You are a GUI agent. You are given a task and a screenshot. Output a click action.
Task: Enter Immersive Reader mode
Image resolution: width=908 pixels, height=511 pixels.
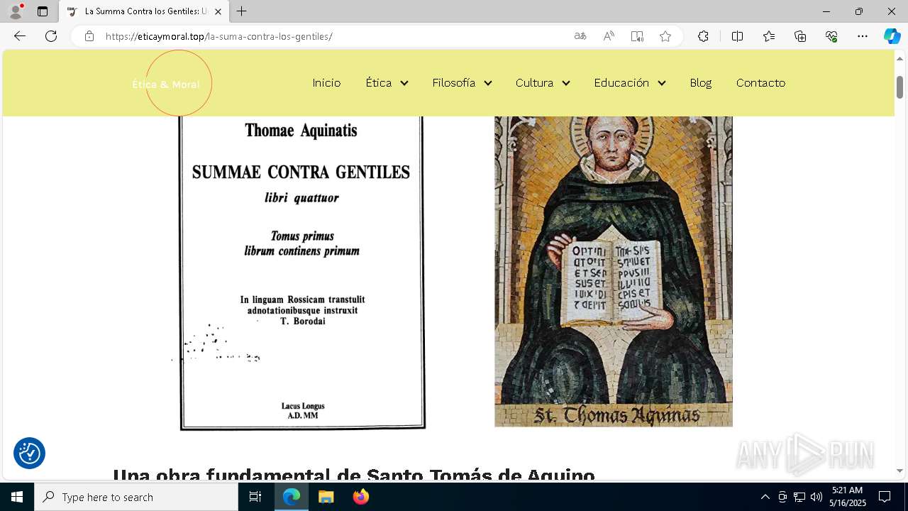(x=637, y=36)
